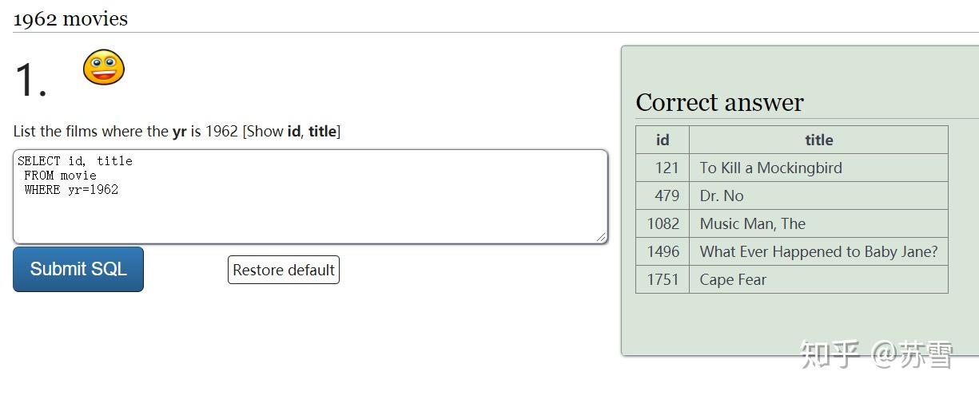Click the id cell 1496
Viewport: 979px width, 395px height.
(x=663, y=251)
